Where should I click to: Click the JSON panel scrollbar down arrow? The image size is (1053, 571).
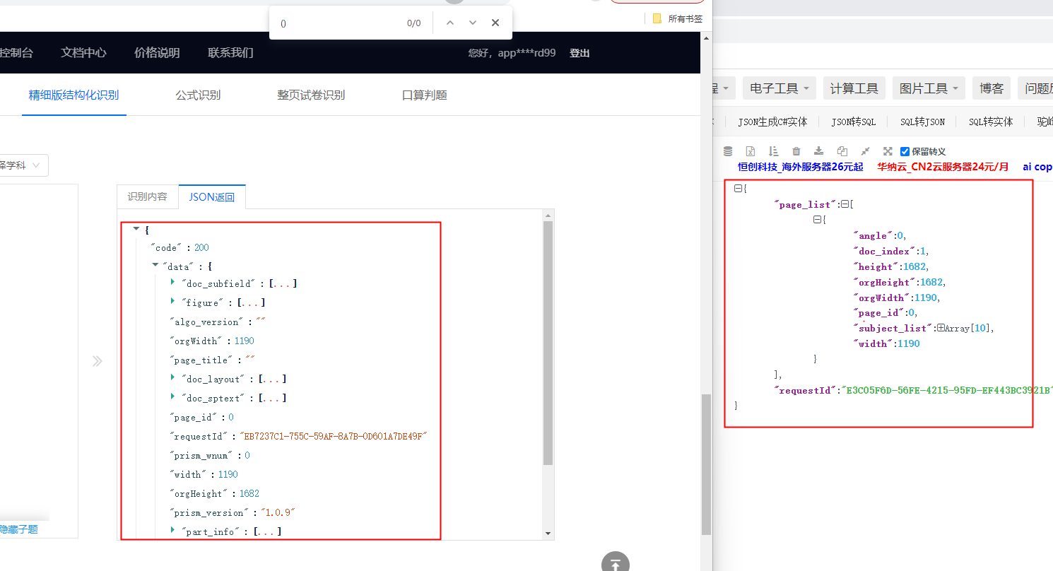[548, 534]
